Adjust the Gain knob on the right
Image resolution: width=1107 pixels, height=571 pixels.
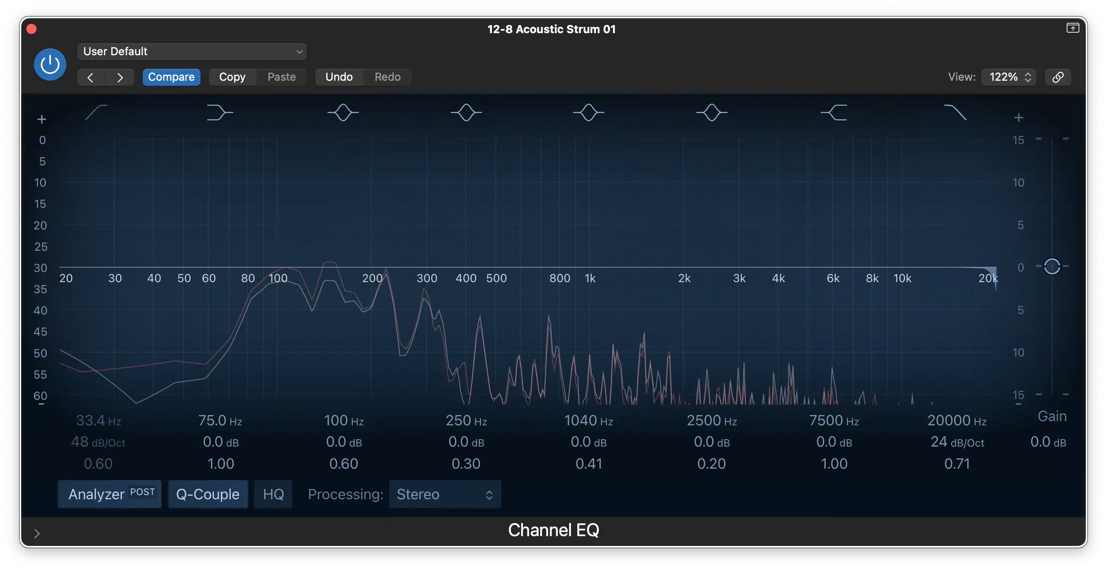pos(1052,266)
